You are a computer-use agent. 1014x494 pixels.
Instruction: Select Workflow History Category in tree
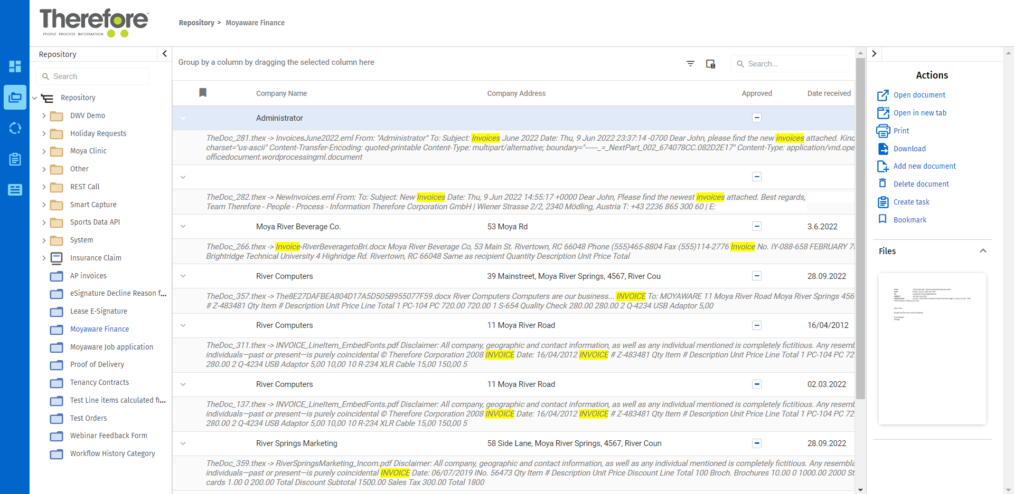pyautogui.click(x=112, y=453)
